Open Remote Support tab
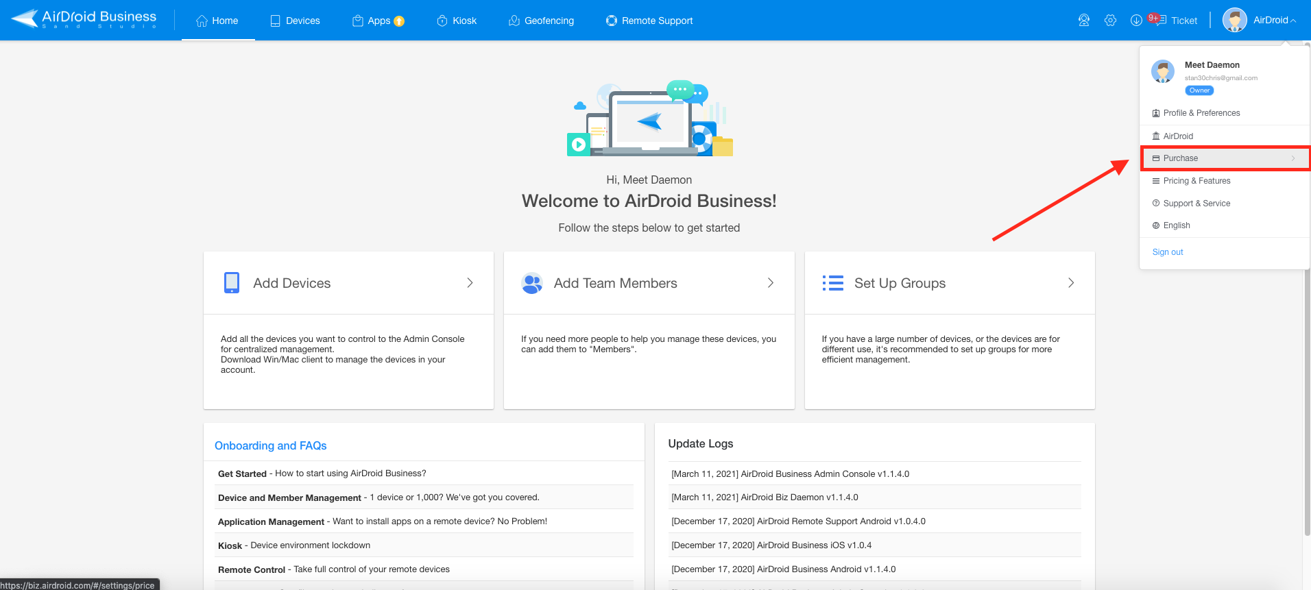1311x590 pixels. click(649, 21)
